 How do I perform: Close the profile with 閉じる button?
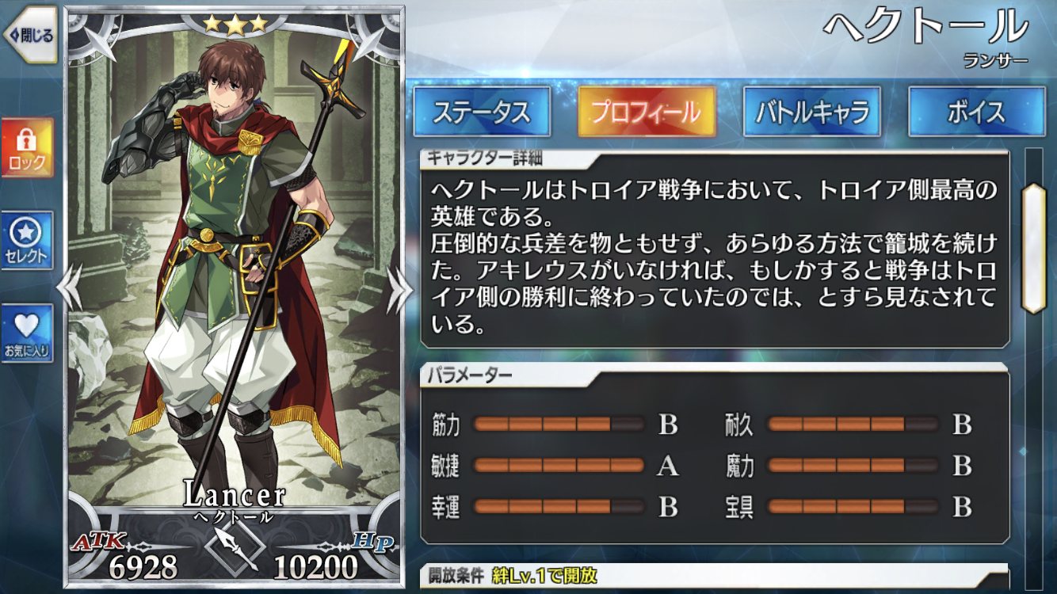tap(29, 35)
